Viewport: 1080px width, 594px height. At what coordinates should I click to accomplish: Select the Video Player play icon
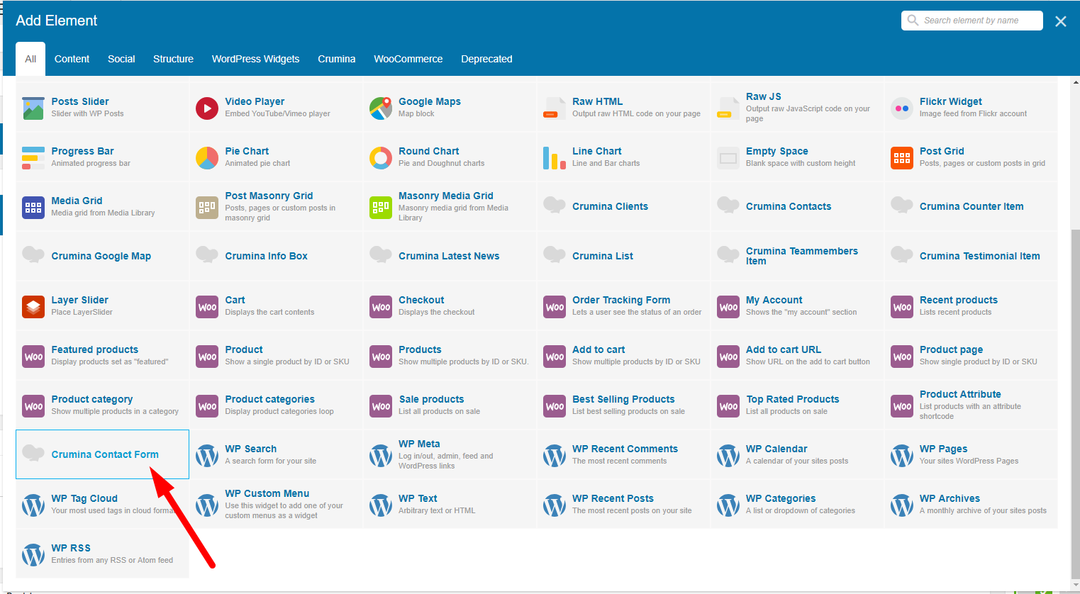(x=207, y=108)
